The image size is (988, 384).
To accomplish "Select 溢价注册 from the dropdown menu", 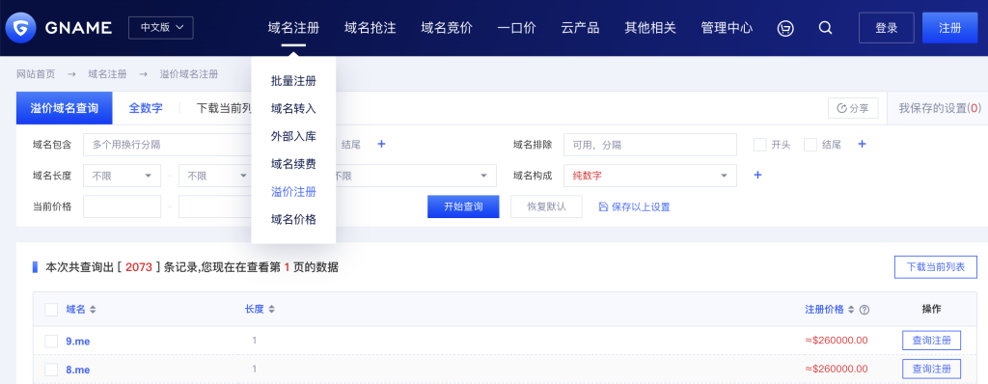I will (x=293, y=192).
